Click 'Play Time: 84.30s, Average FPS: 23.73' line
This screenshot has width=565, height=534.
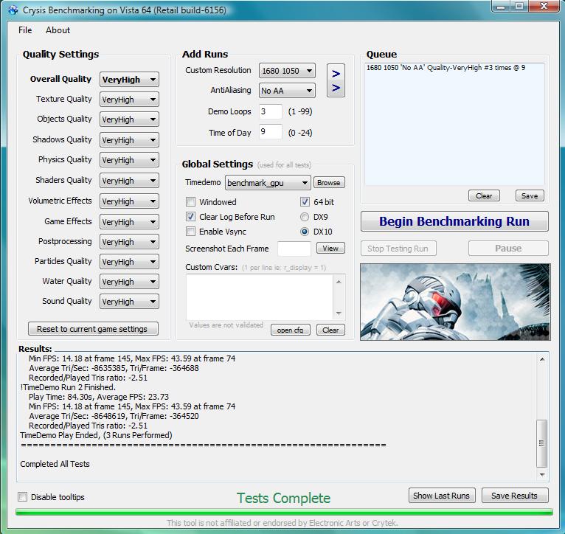[x=99, y=397]
